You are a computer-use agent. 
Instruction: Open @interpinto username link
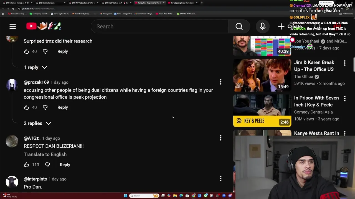click(35, 179)
